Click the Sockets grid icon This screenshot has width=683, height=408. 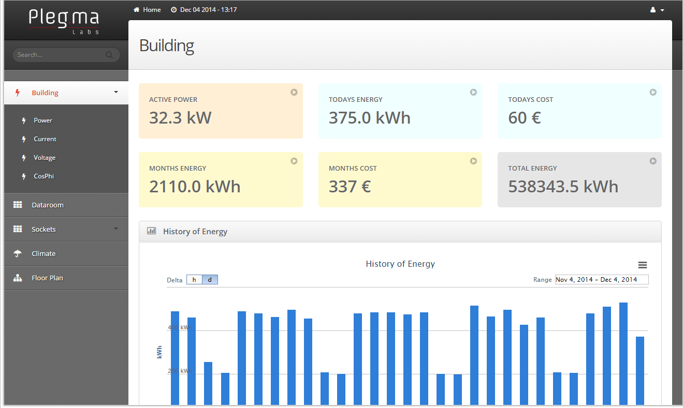point(18,229)
